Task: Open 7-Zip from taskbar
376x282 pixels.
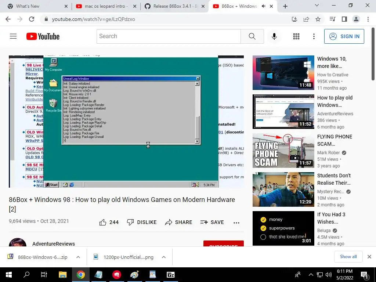Action: [170, 275]
